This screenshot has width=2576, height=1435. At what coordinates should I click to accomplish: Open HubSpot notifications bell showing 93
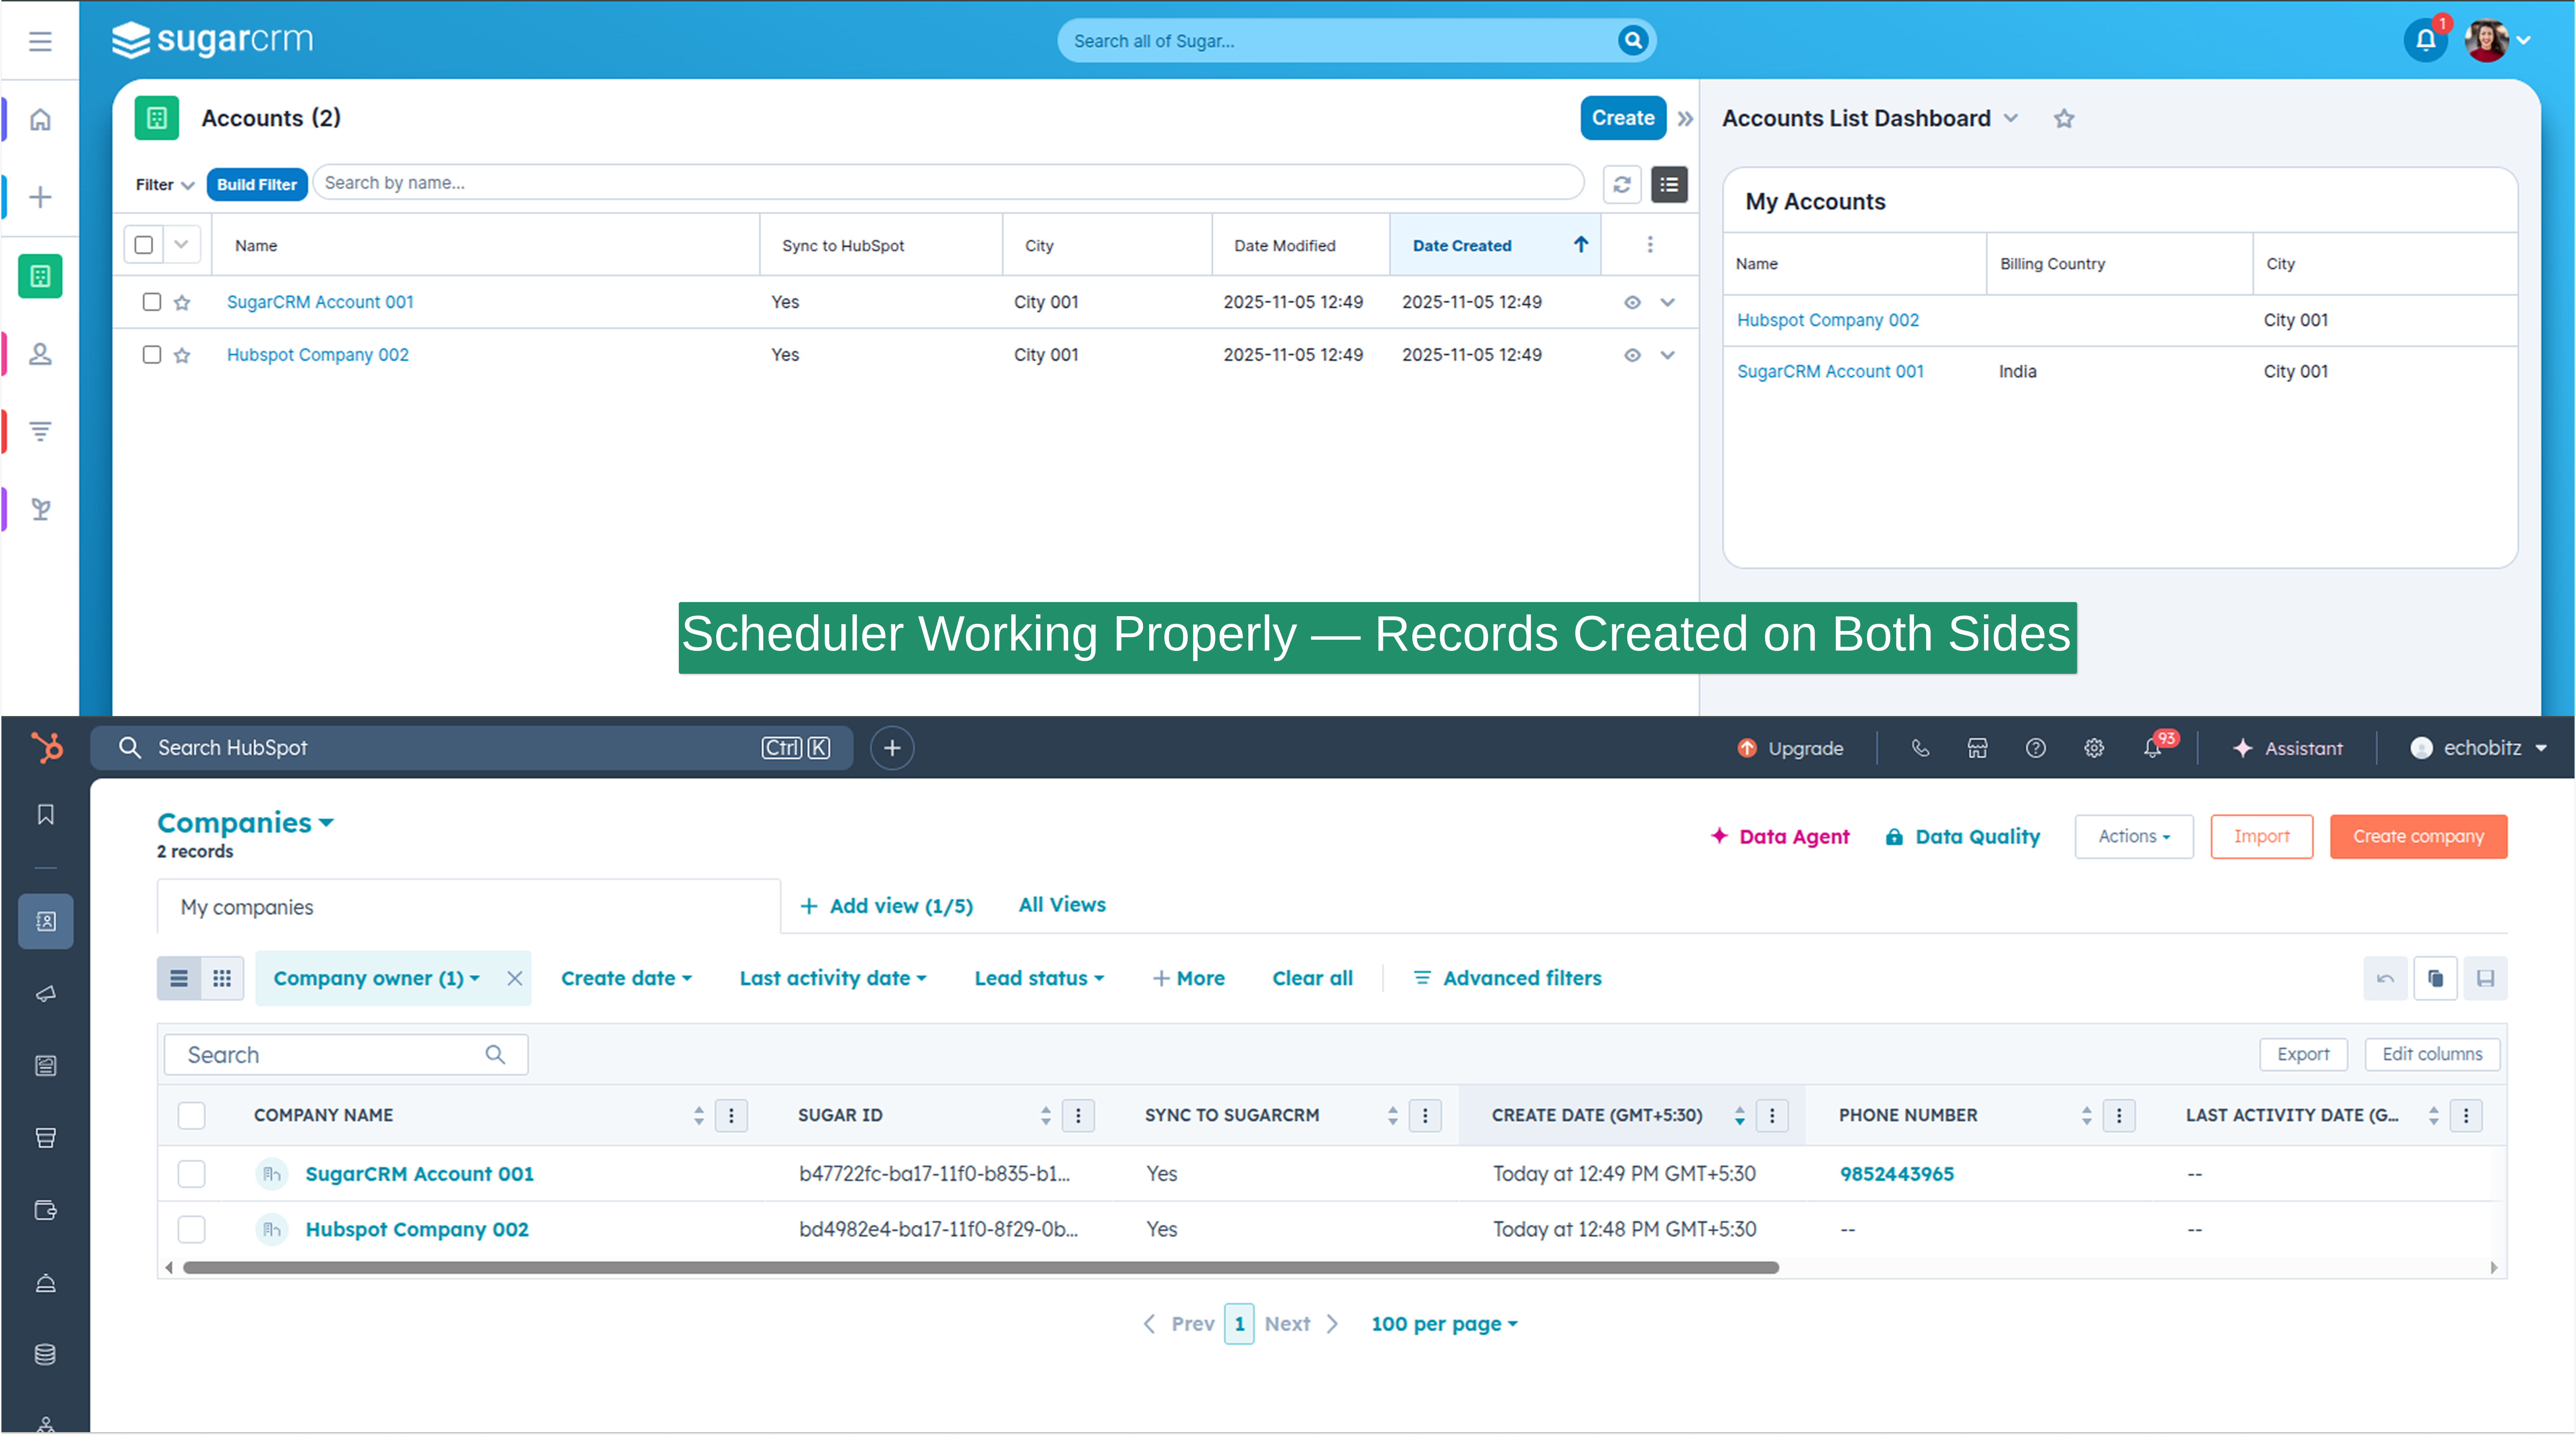(x=2152, y=748)
